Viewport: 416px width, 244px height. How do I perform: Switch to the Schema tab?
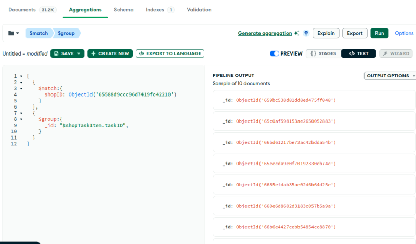click(x=124, y=10)
